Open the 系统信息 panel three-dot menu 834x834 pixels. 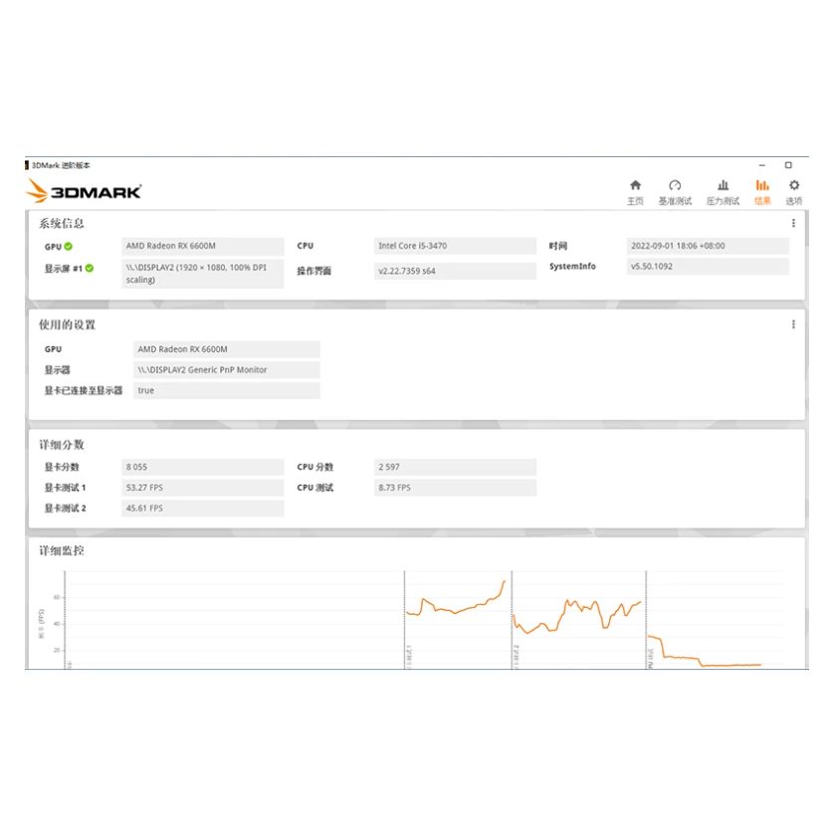point(793,223)
